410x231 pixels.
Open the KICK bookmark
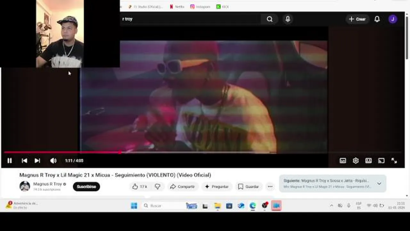click(223, 7)
